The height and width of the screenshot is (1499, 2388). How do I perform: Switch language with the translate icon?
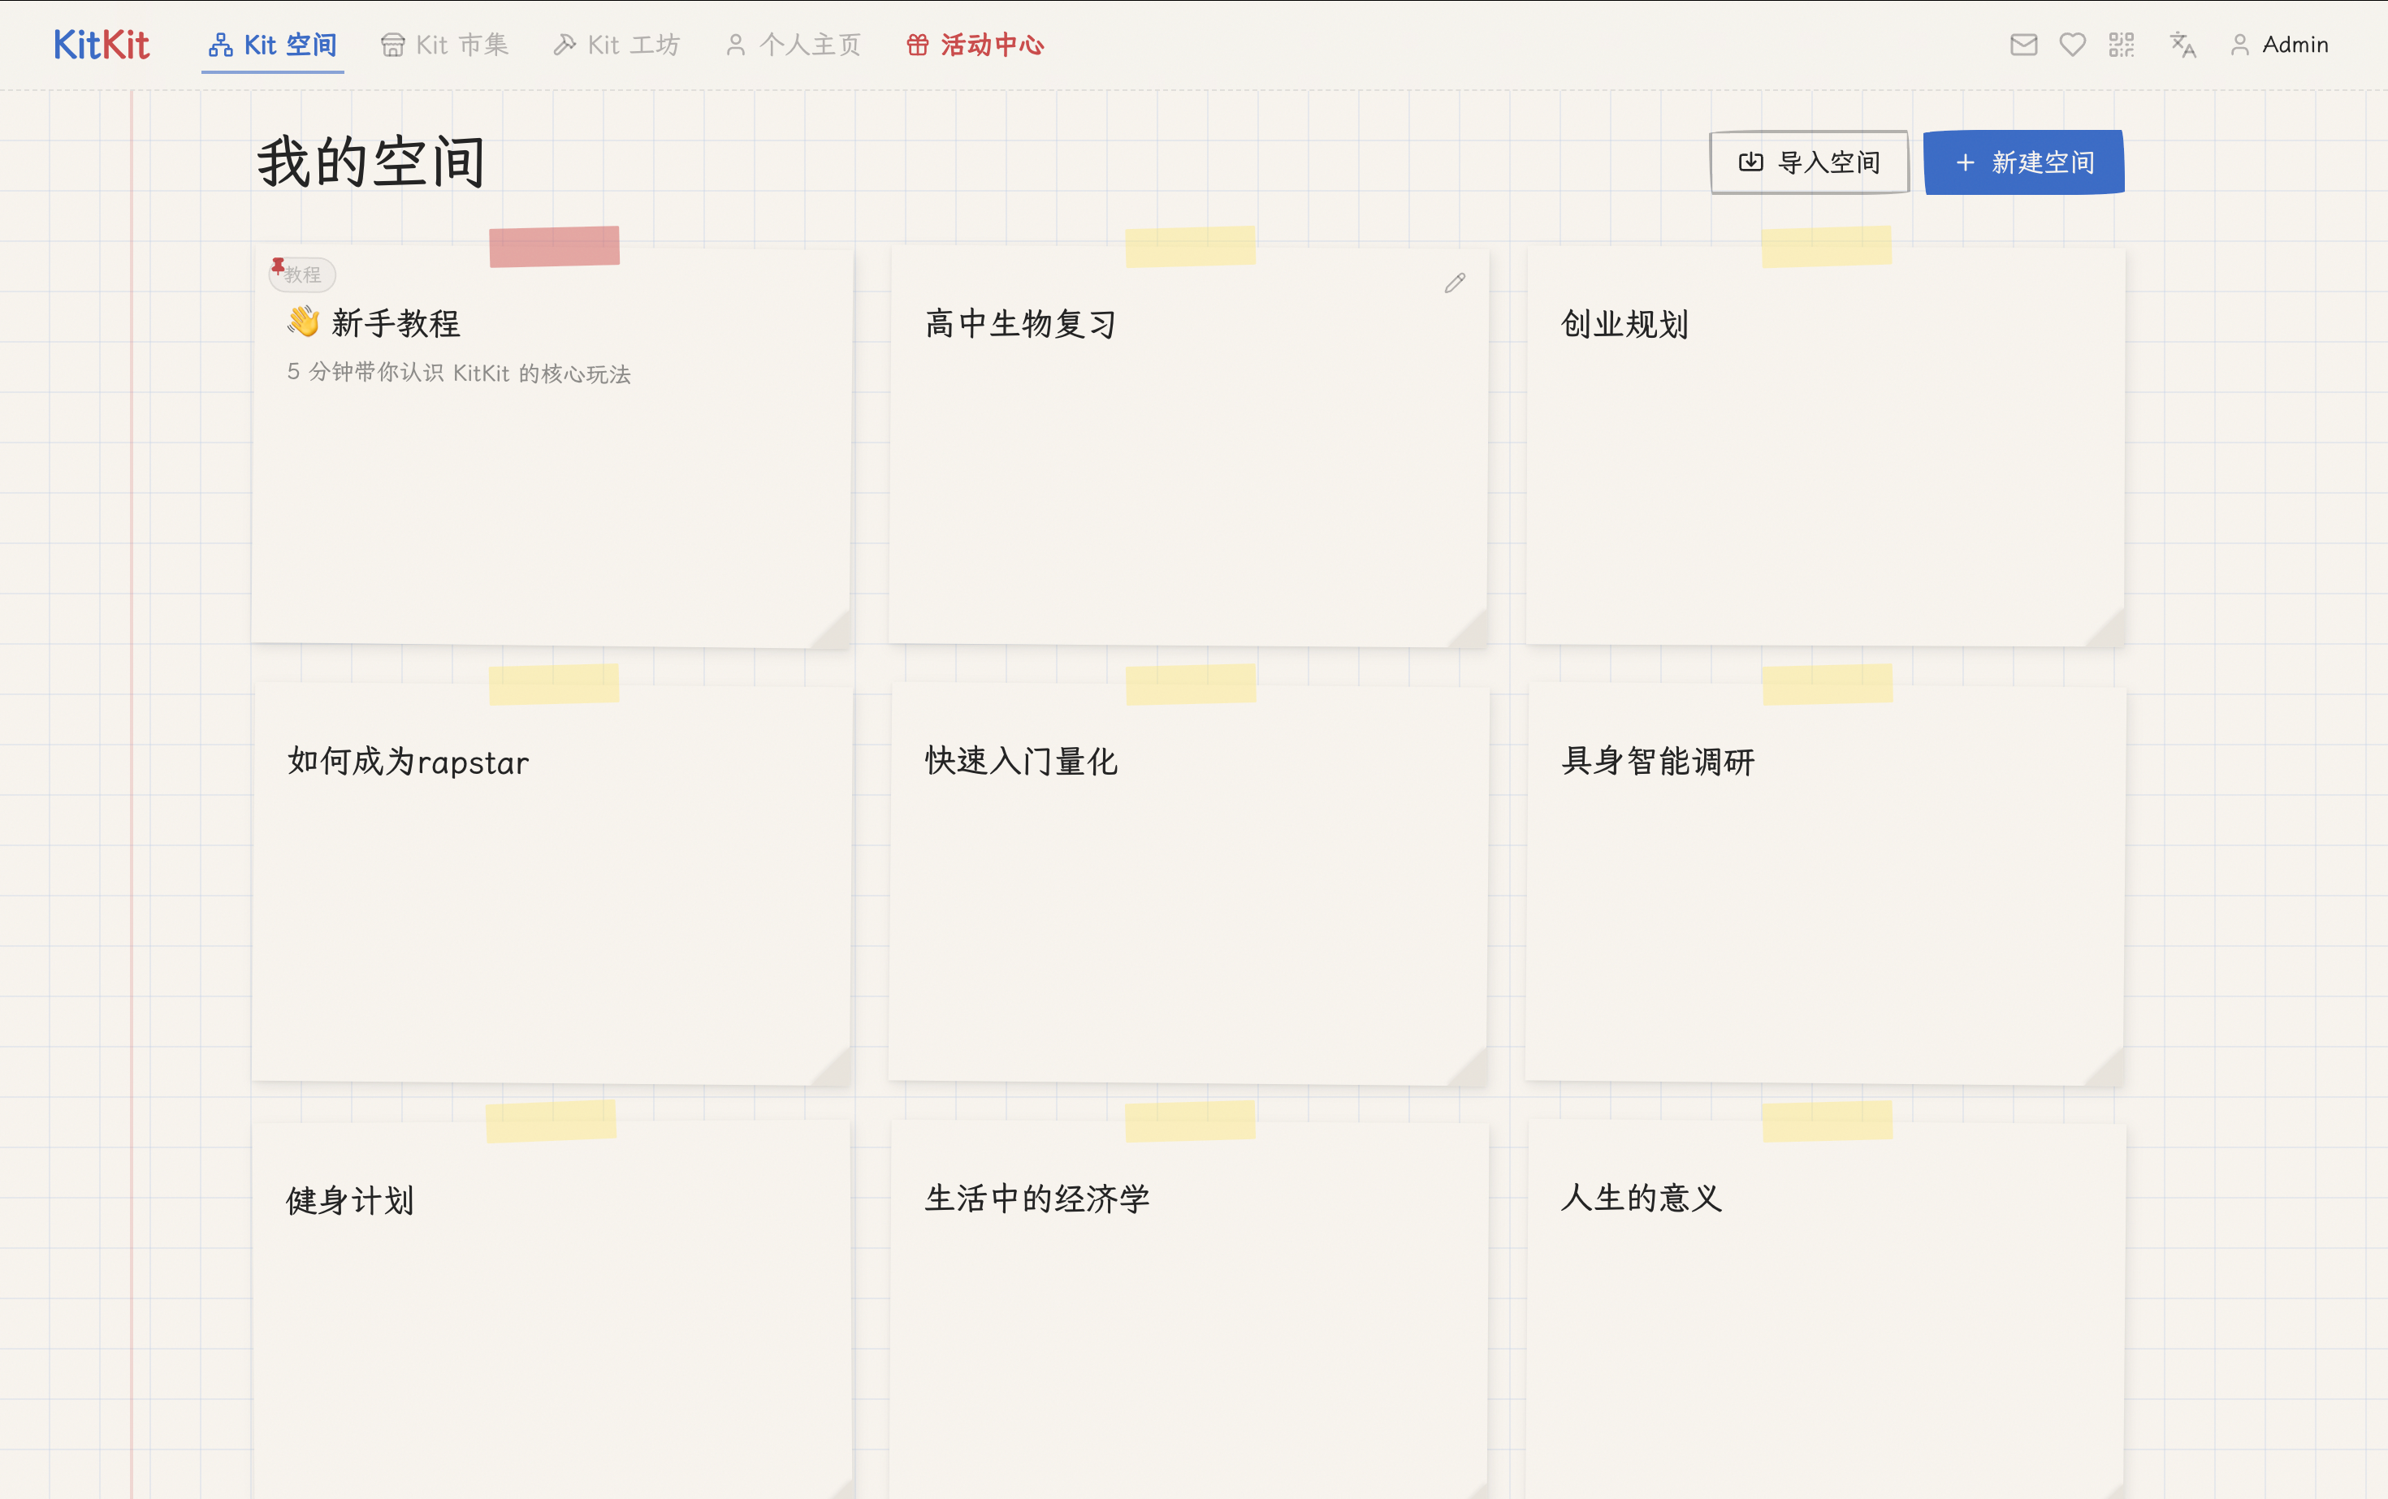(2183, 45)
